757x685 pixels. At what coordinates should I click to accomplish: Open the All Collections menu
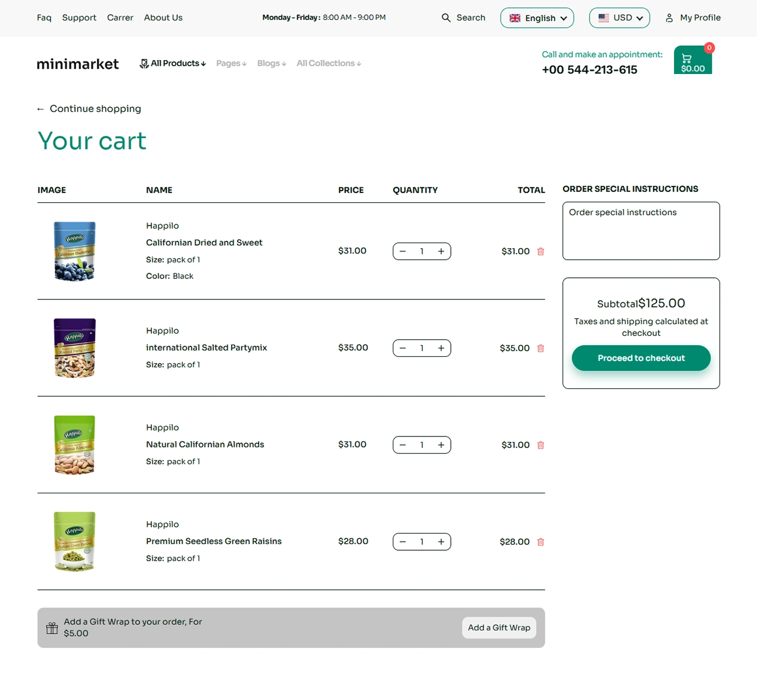pyautogui.click(x=329, y=64)
